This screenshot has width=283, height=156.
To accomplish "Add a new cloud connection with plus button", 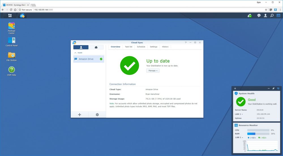I will (80, 114).
